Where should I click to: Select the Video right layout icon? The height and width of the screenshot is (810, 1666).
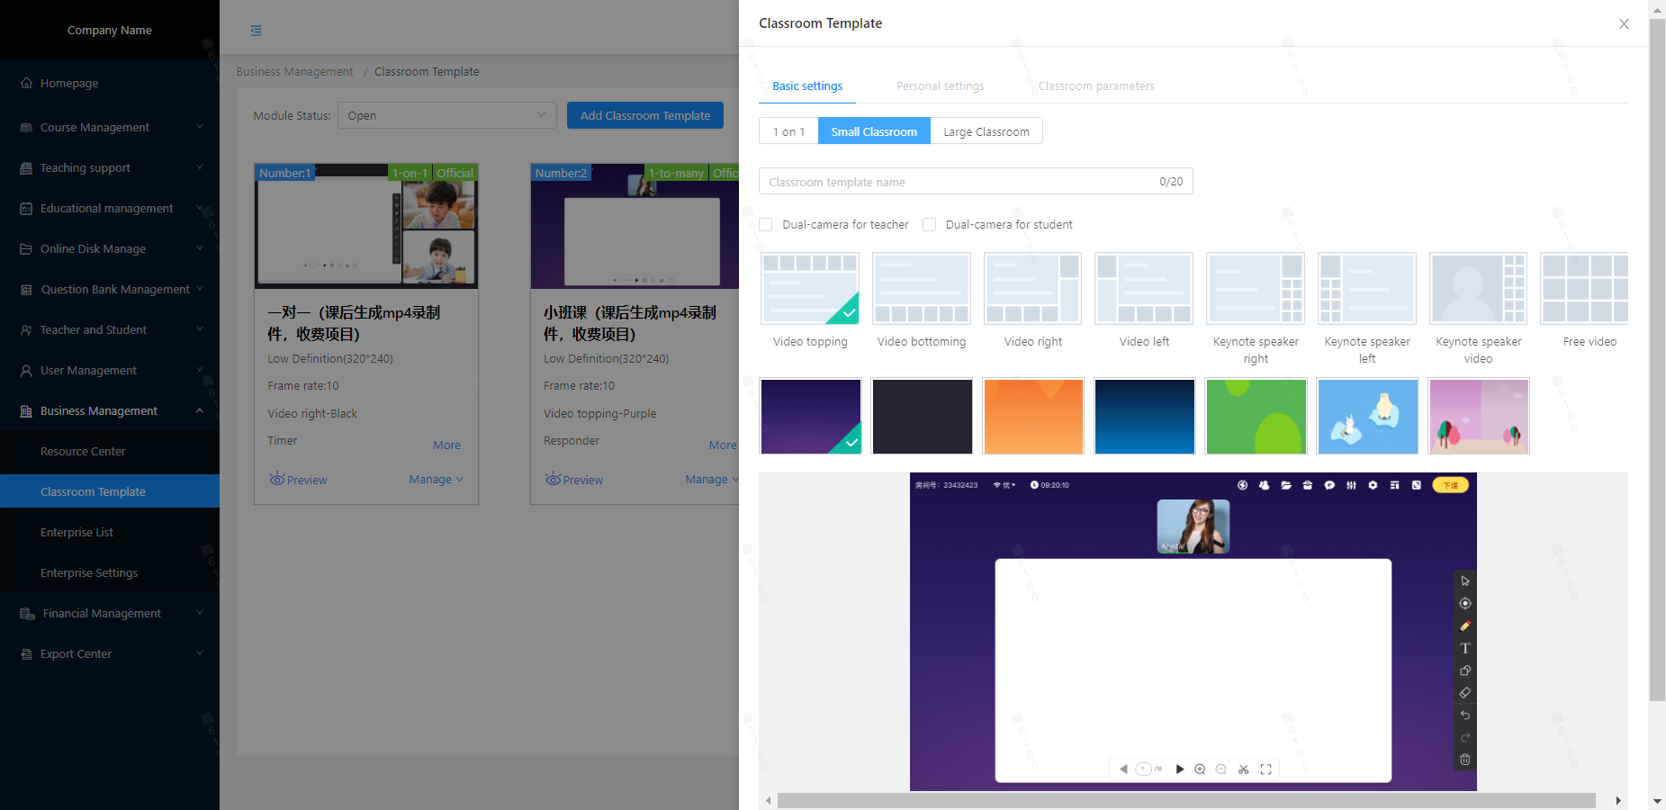pyautogui.click(x=1032, y=289)
